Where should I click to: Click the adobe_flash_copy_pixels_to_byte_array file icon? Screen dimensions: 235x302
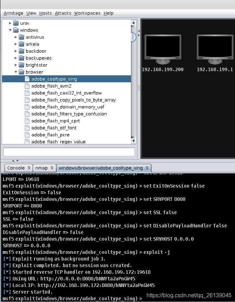tap(27, 100)
